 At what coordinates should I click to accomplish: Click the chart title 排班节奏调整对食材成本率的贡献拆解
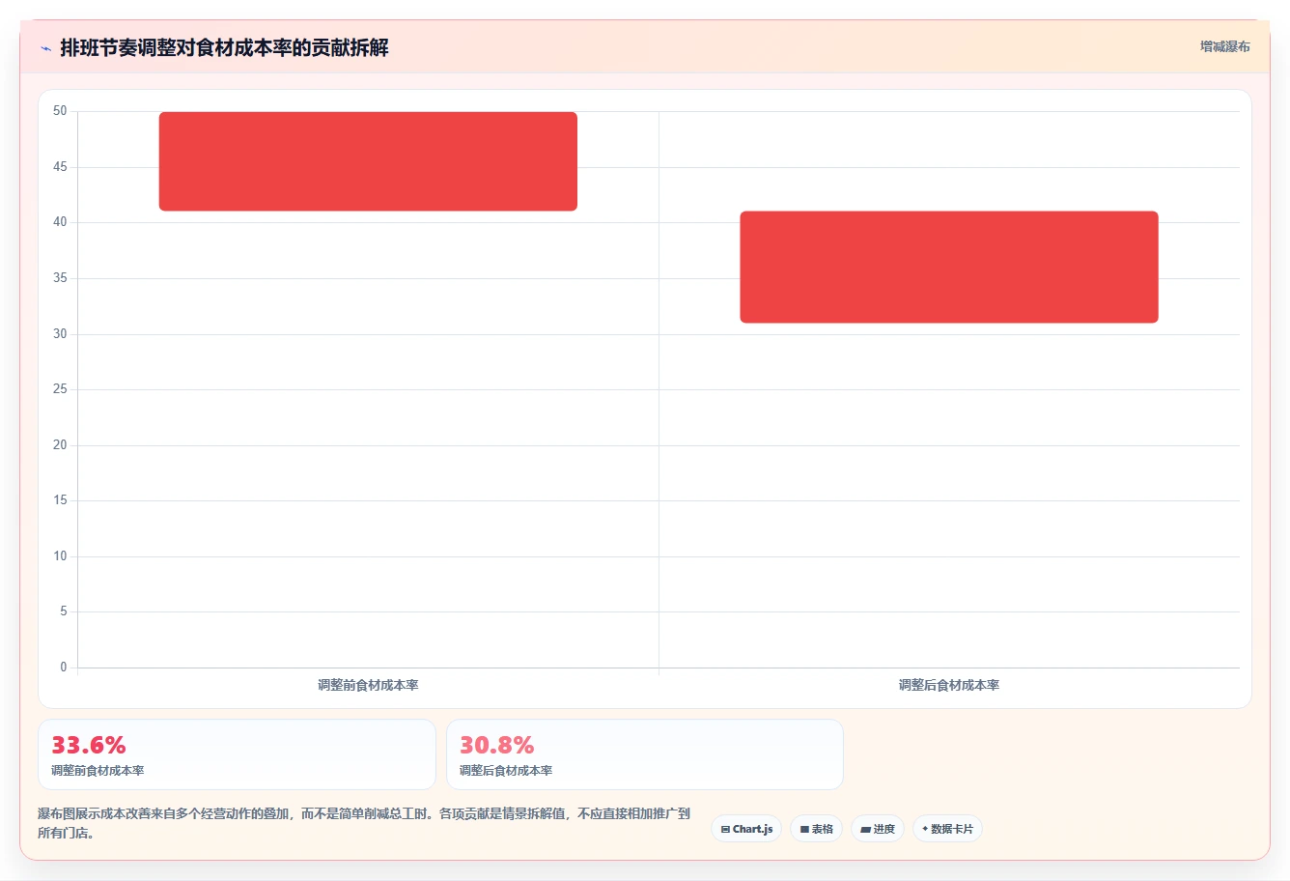pos(224,47)
